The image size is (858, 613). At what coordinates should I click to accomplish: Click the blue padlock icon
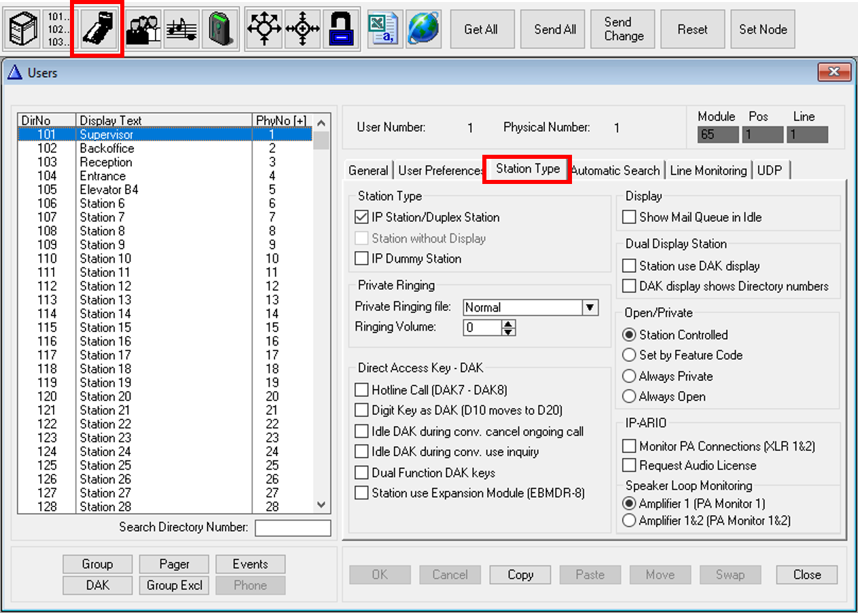[x=341, y=29]
